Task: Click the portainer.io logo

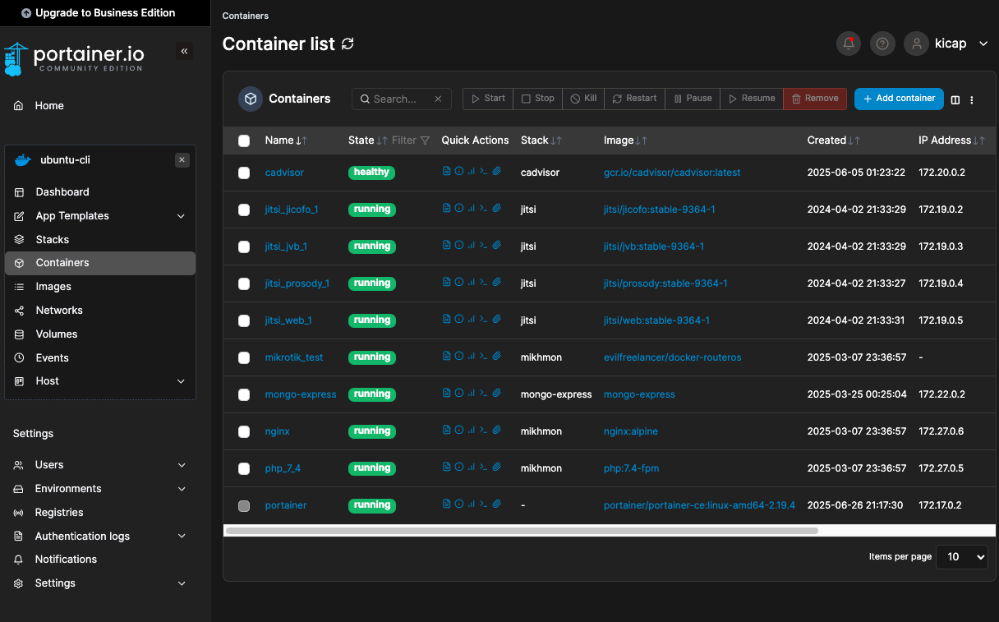Action: point(74,58)
